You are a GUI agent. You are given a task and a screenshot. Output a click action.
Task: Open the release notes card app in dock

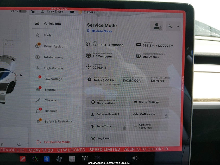click(x=72, y=159)
